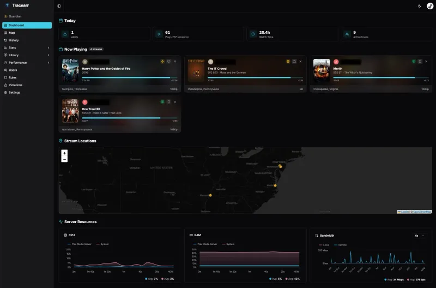Image resolution: width=436 pixels, height=288 pixels.
Task: Click the Memphis map marker
Action: [x=210, y=195]
